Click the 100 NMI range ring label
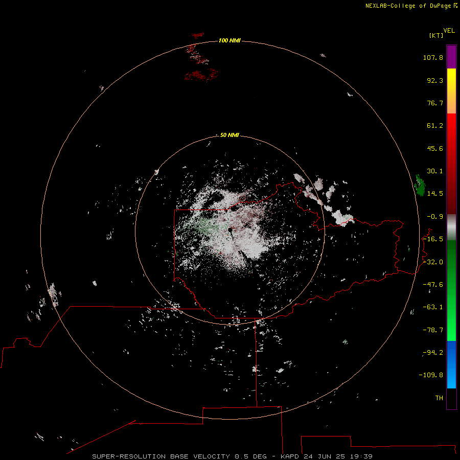Viewport: 460px width, 460px height. coord(229,40)
